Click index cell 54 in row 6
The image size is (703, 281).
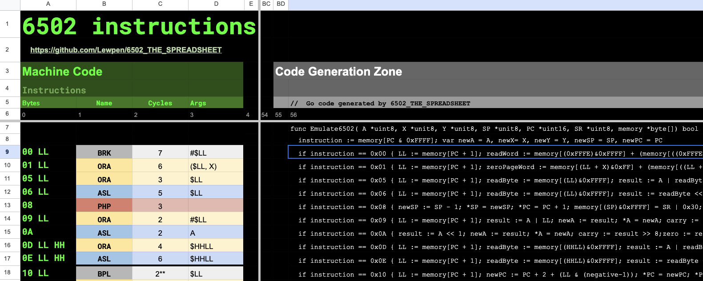pyautogui.click(x=265, y=115)
